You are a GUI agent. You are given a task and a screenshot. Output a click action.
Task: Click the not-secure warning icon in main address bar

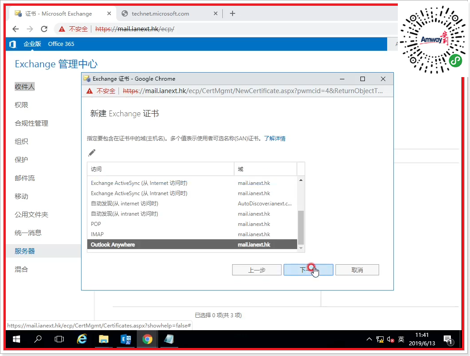62,29
